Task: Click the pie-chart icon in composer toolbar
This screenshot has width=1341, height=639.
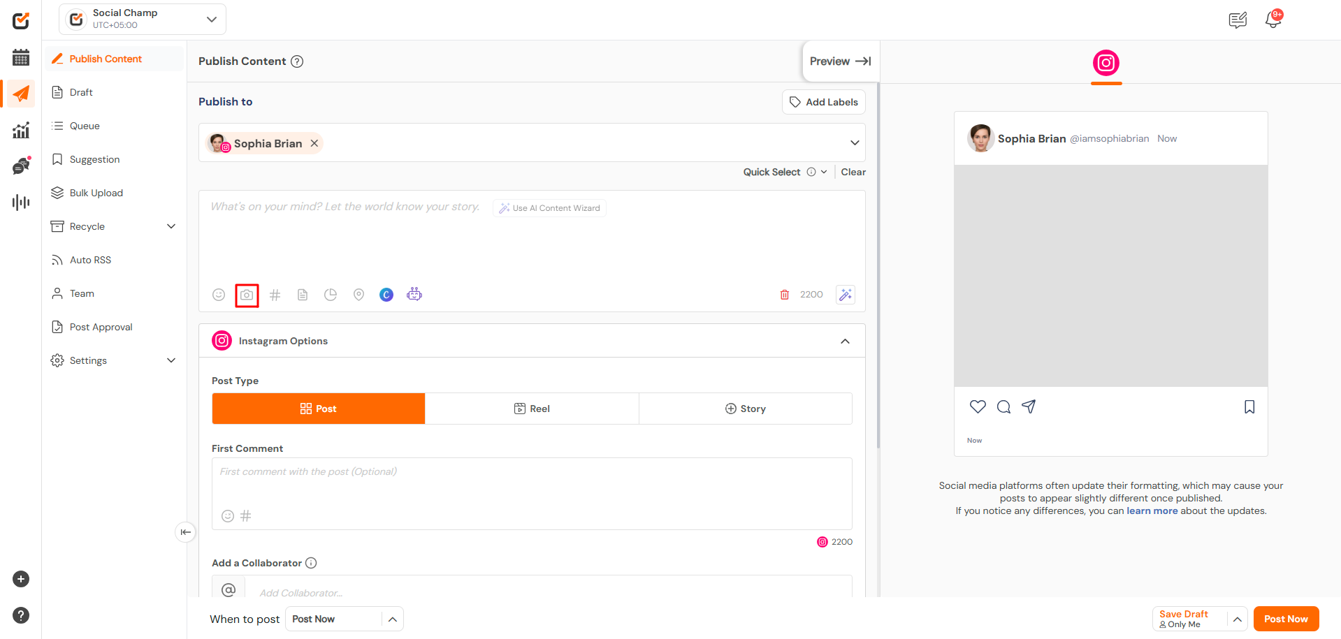Action: click(331, 295)
